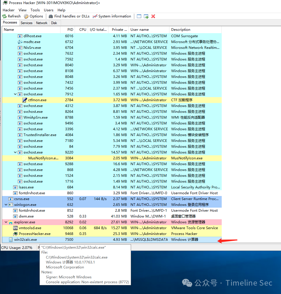Collapse svchost.exe PID 9220 tree node
The image size is (281, 294).
point(15,152)
